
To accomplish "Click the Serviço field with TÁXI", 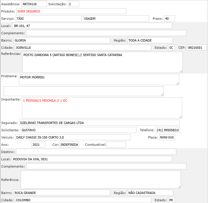I will click(x=49, y=19).
